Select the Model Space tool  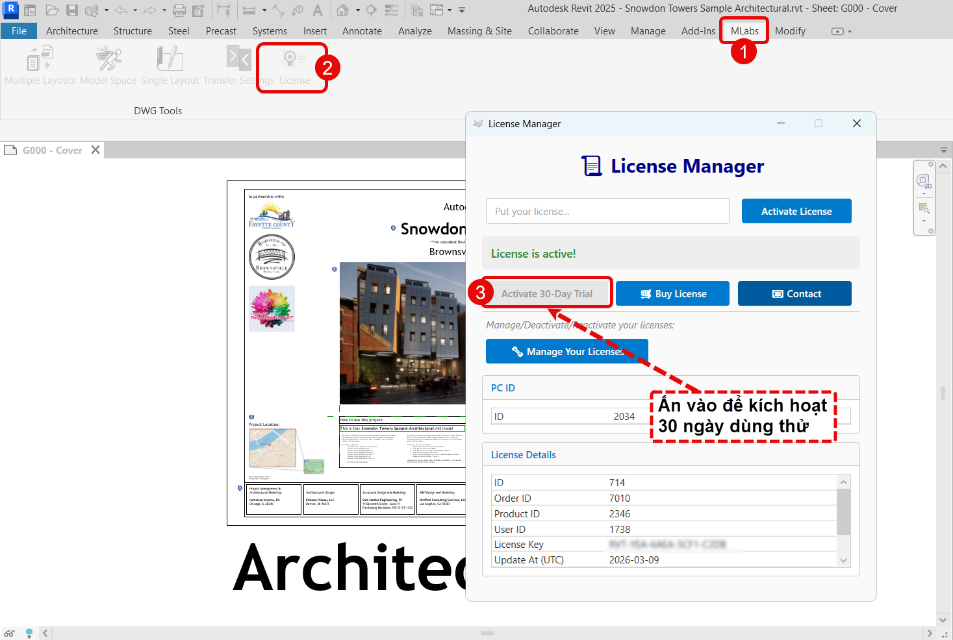pyautogui.click(x=108, y=66)
